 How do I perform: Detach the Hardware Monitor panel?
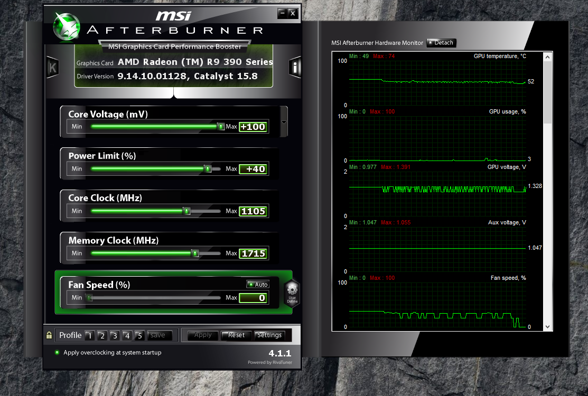click(x=441, y=43)
